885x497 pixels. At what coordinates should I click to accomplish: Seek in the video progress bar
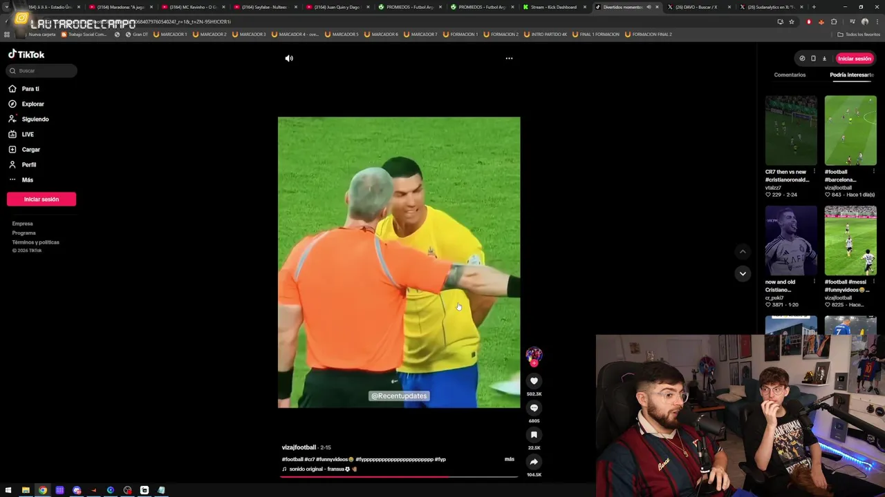tap(399, 476)
